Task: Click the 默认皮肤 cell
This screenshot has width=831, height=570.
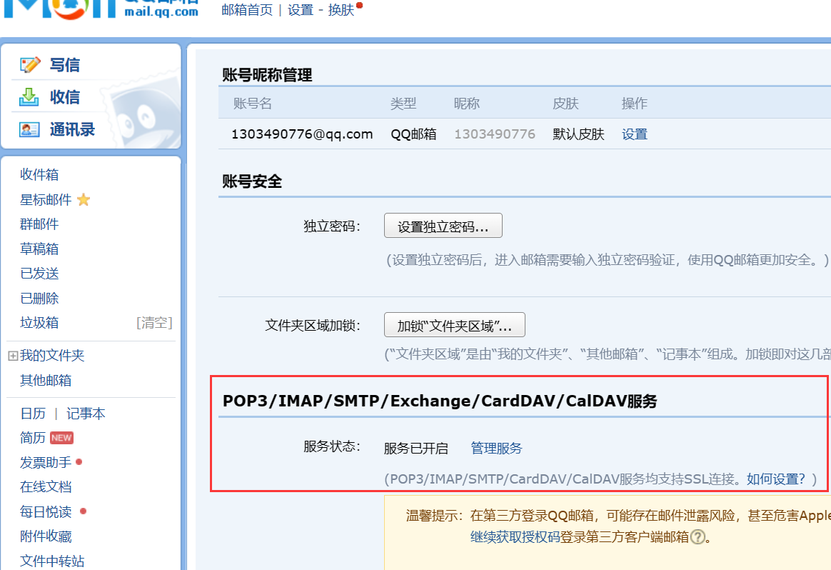Action: [578, 134]
